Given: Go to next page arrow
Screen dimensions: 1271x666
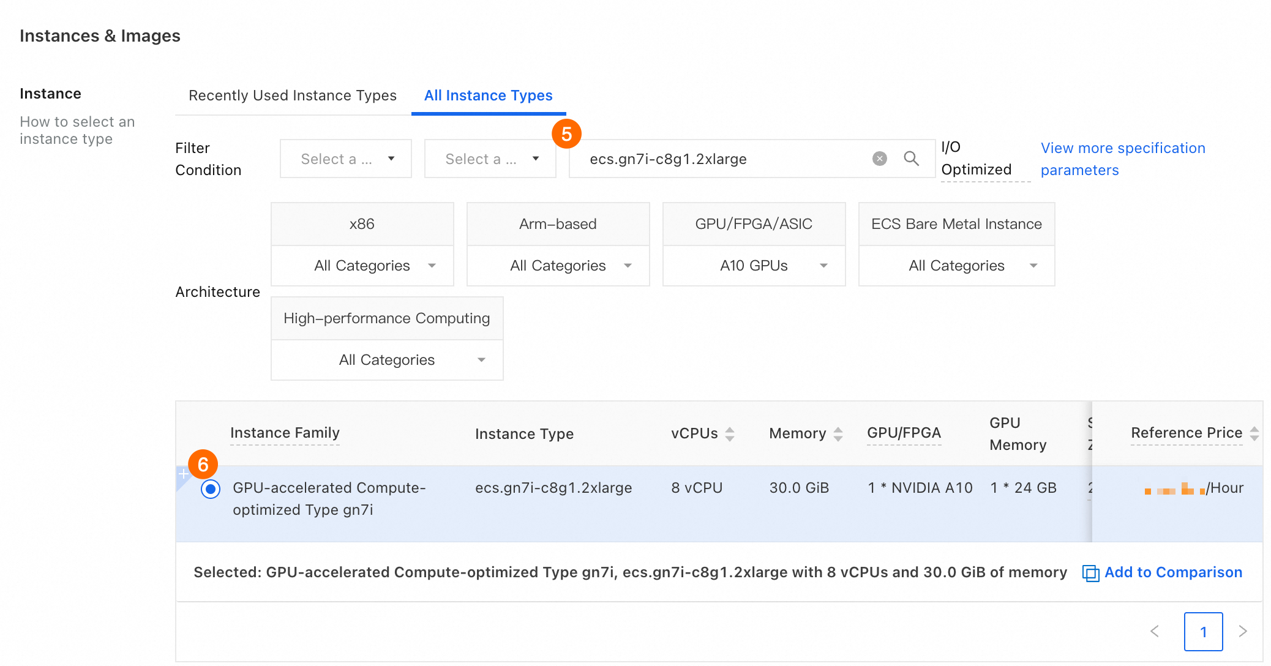Looking at the screenshot, I should click(x=1243, y=631).
